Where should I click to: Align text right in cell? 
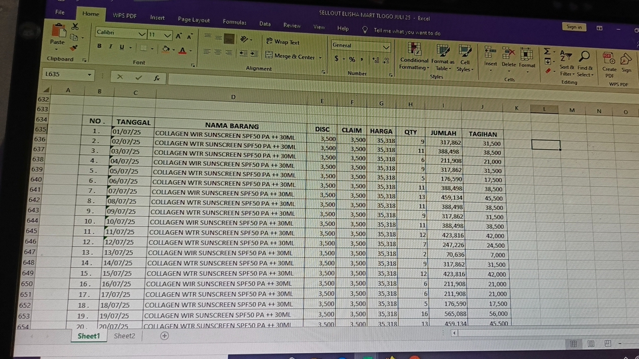tap(229, 53)
